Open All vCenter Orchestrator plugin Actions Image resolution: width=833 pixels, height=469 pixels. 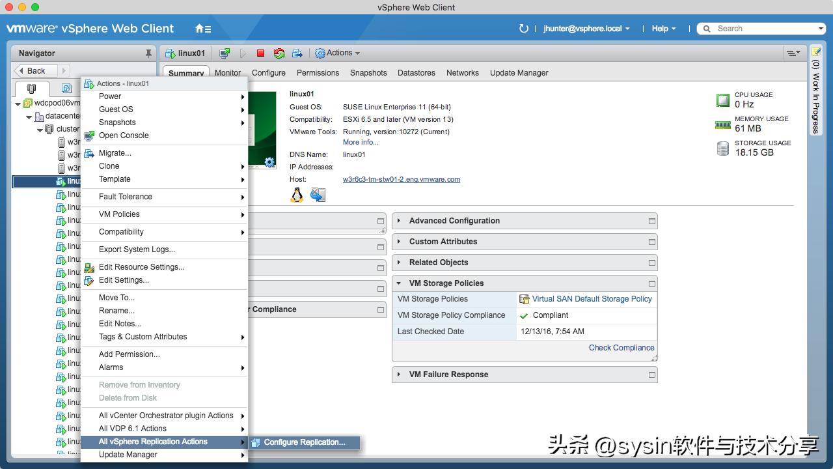coord(164,416)
